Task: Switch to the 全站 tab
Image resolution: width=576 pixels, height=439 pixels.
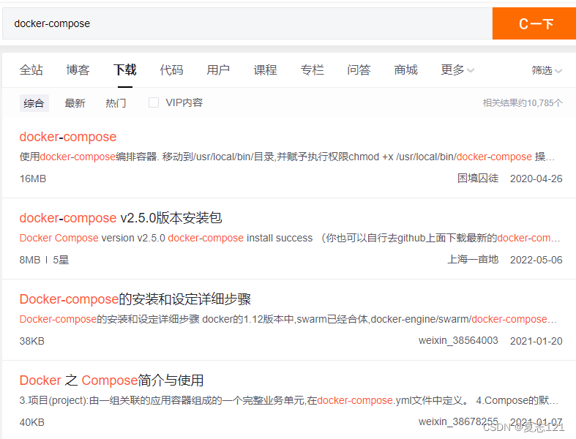Action: pos(31,70)
